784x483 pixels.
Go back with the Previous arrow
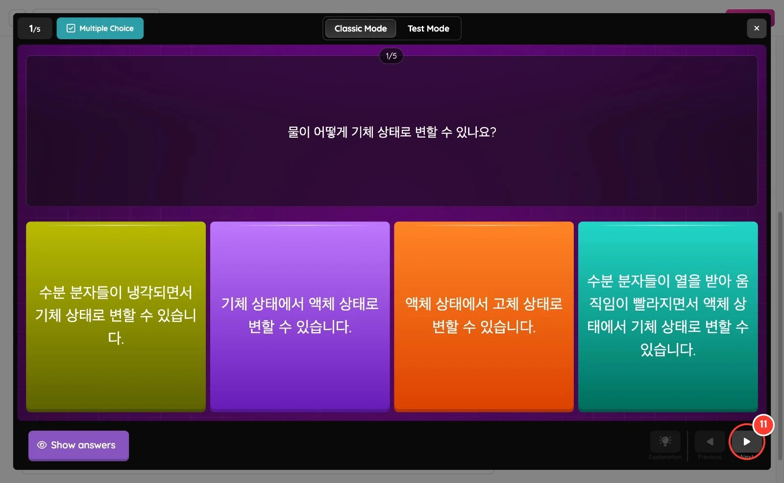(710, 441)
